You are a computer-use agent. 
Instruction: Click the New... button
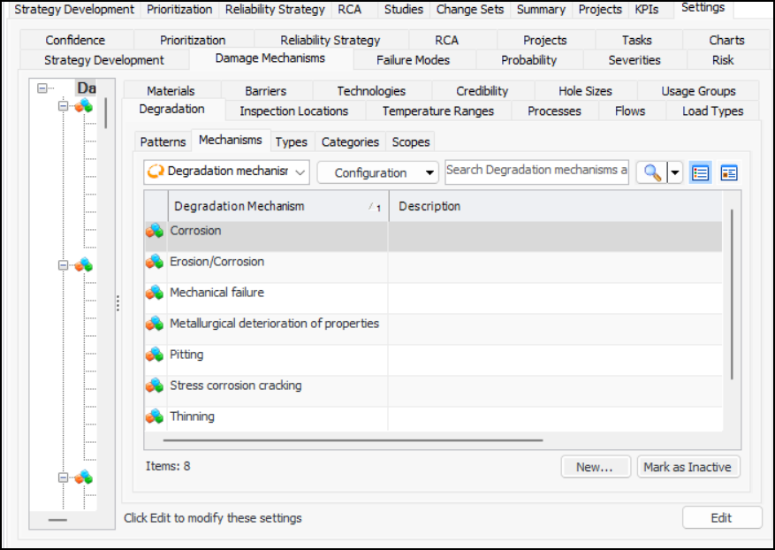596,467
